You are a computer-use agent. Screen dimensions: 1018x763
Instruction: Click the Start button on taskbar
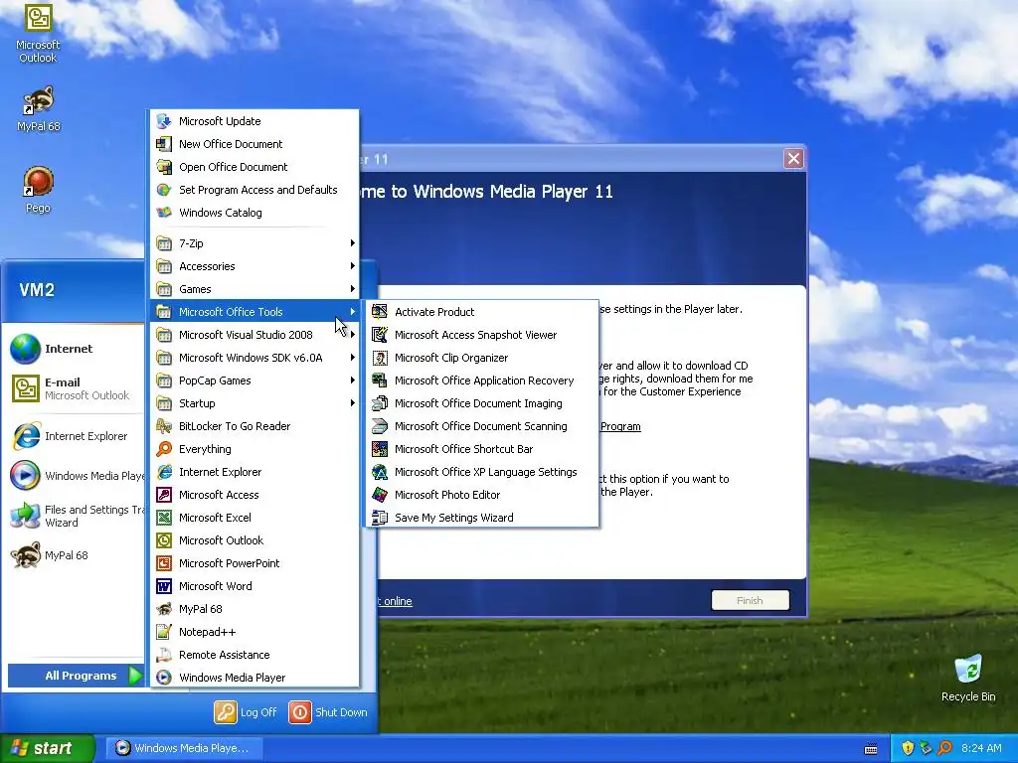[47, 748]
